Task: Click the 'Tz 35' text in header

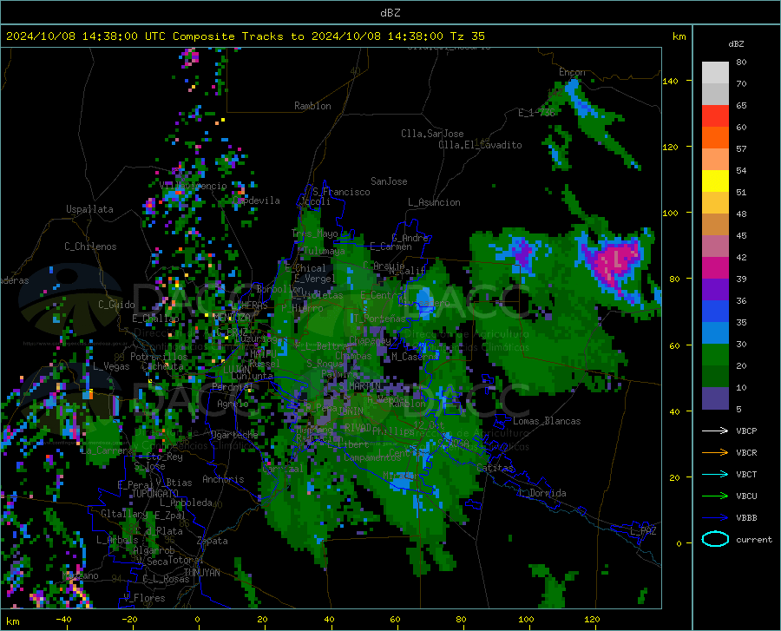Action: [467, 36]
